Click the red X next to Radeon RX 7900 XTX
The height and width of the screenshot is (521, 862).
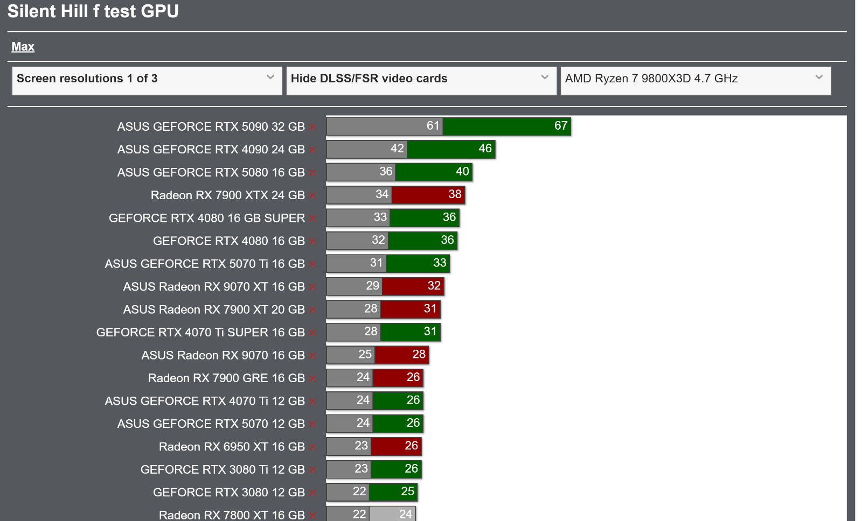(x=312, y=195)
